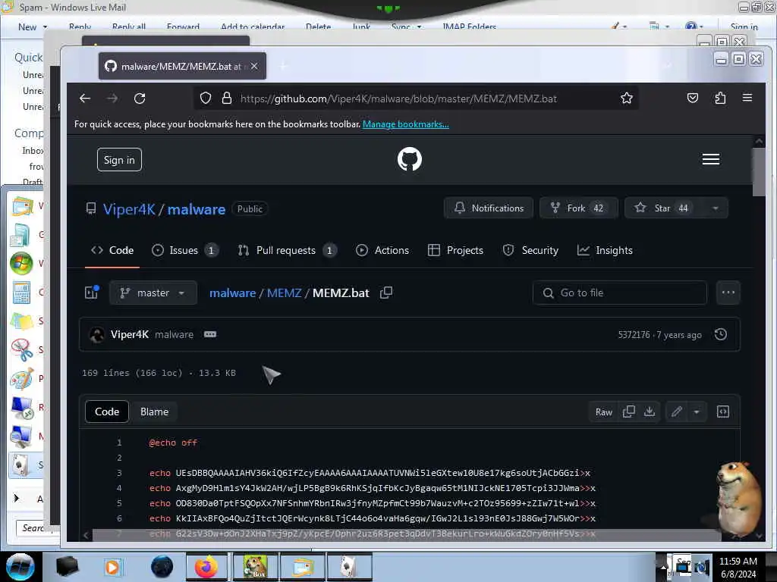777x582 pixels.
Task: Open the Windows Start button
Action: [20, 567]
